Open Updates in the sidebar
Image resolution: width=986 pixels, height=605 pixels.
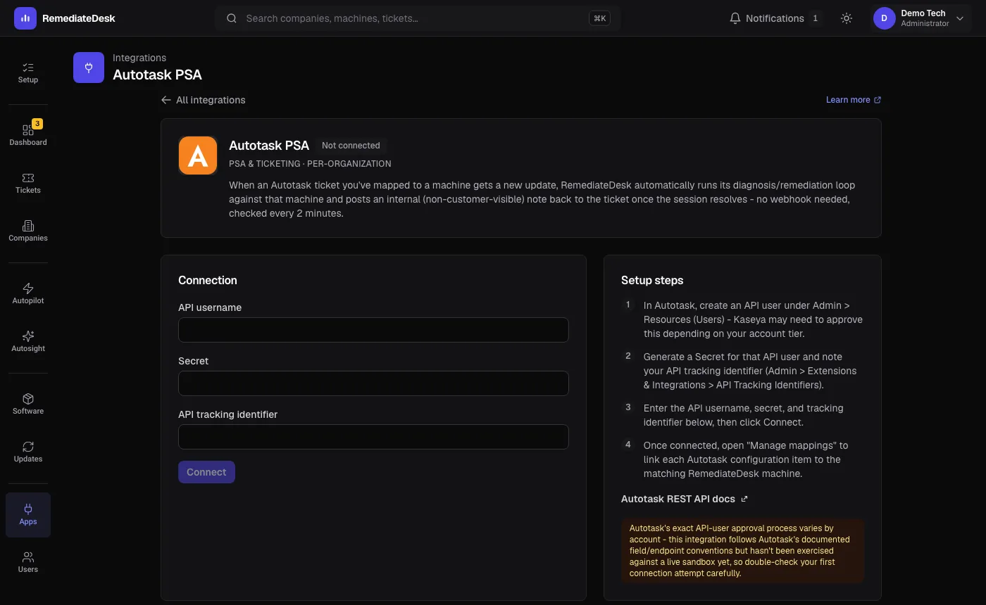28,452
